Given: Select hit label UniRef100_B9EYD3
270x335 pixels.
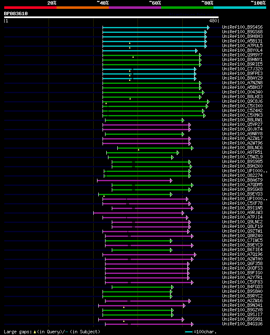Looking at the screenshot, I should click(x=242, y=194).
